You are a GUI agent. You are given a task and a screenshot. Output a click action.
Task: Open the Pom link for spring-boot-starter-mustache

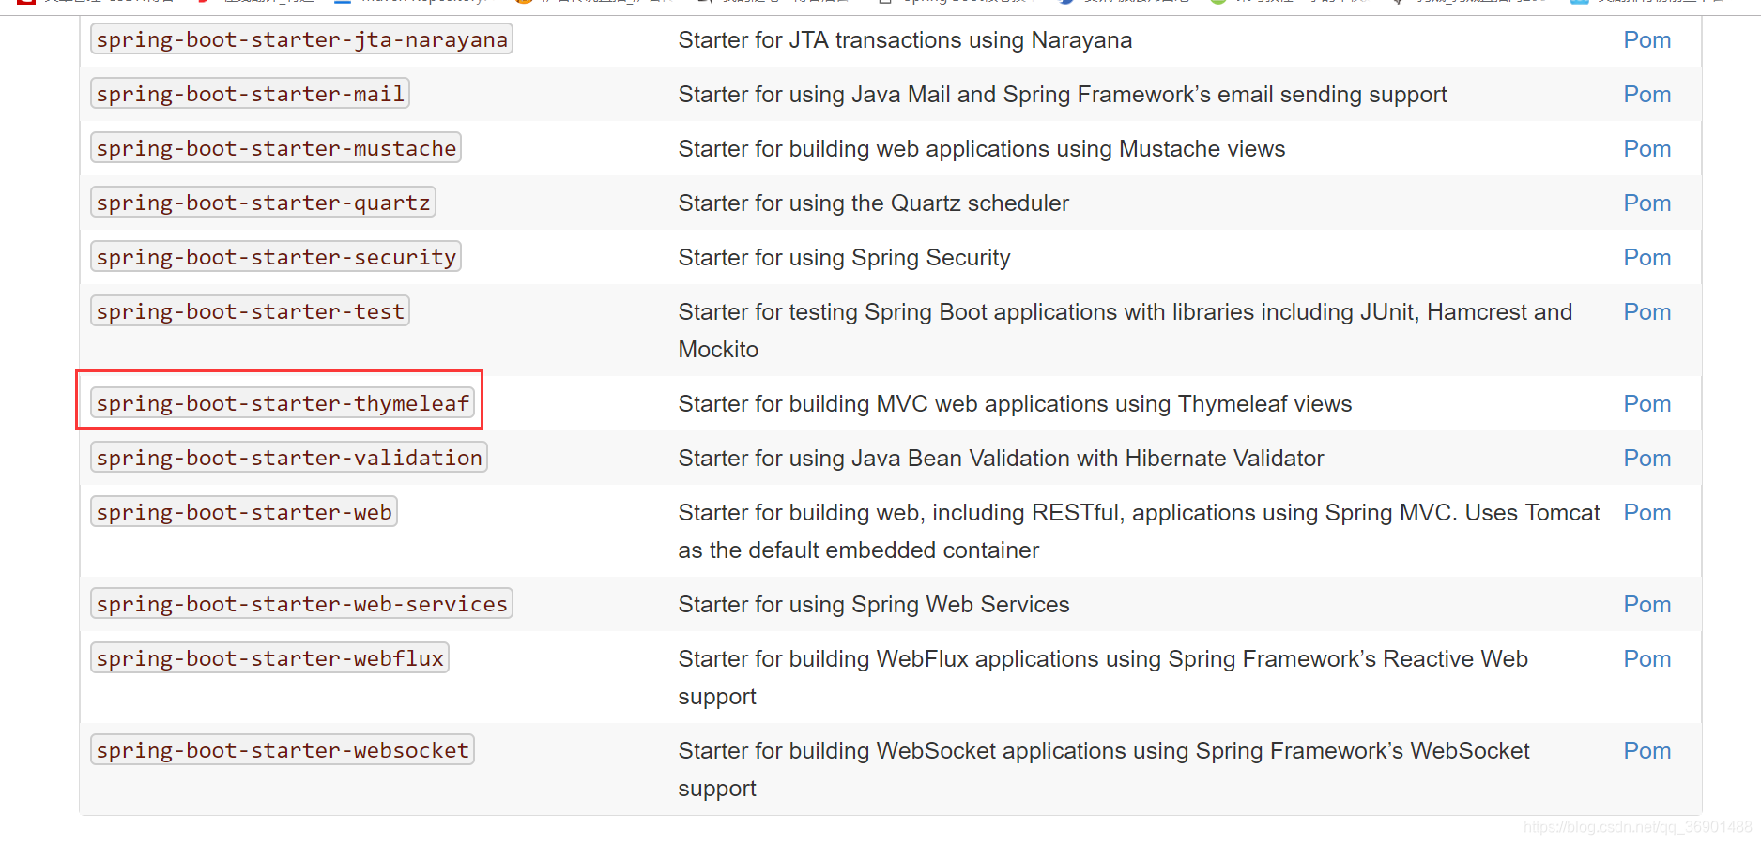pyautogui.click(x=1647, y=149)
